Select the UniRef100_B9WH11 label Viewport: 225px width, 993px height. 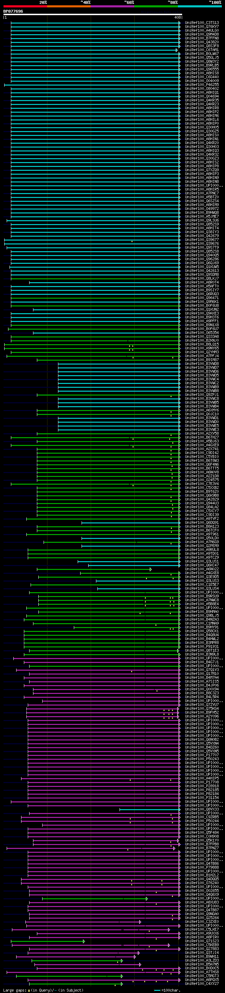tap(202, 956)
